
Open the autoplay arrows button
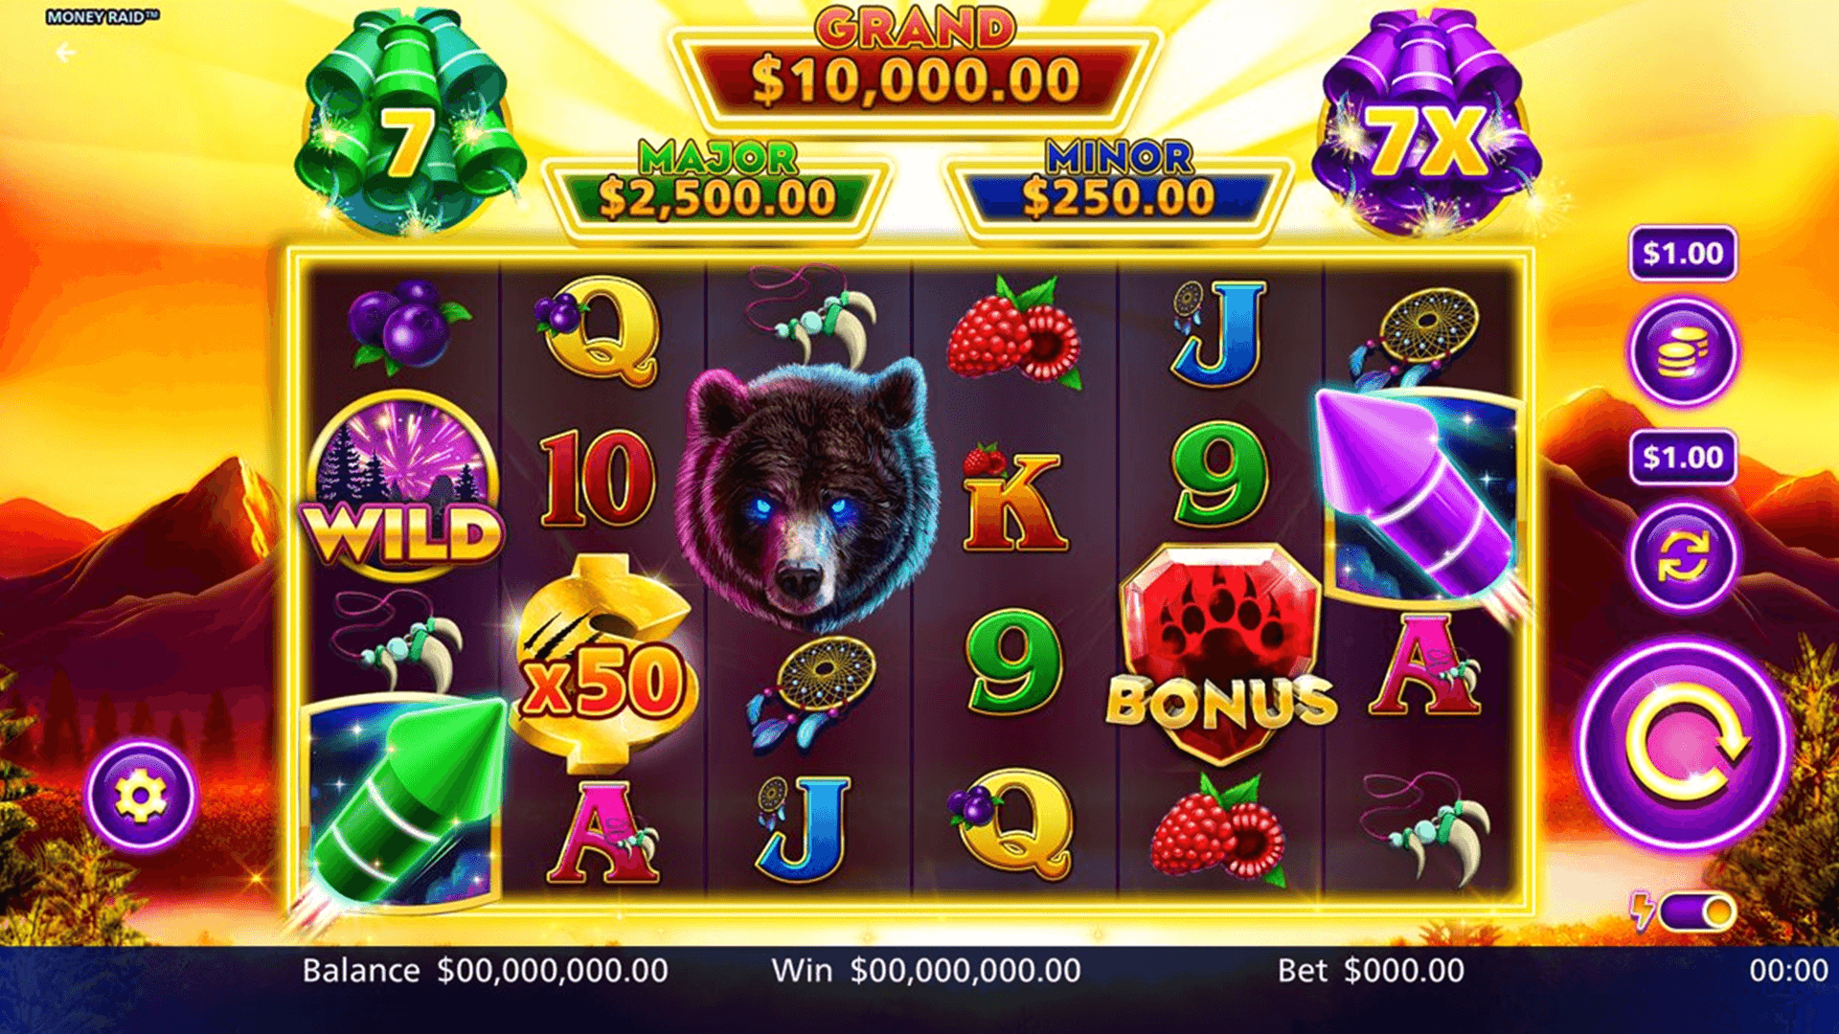1683,556
